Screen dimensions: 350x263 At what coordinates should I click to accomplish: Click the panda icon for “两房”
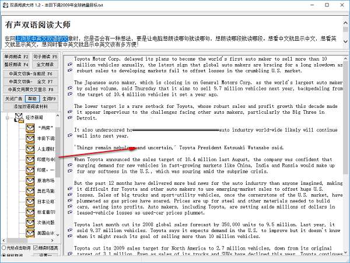(x=30, y=128)
